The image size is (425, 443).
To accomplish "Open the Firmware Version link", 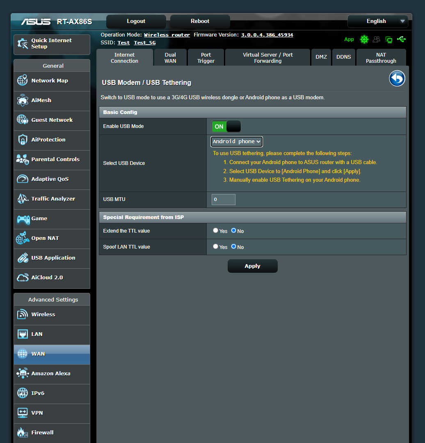I will tap(267, 34).
